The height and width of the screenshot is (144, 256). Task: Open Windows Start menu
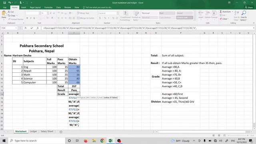[4, 140]
